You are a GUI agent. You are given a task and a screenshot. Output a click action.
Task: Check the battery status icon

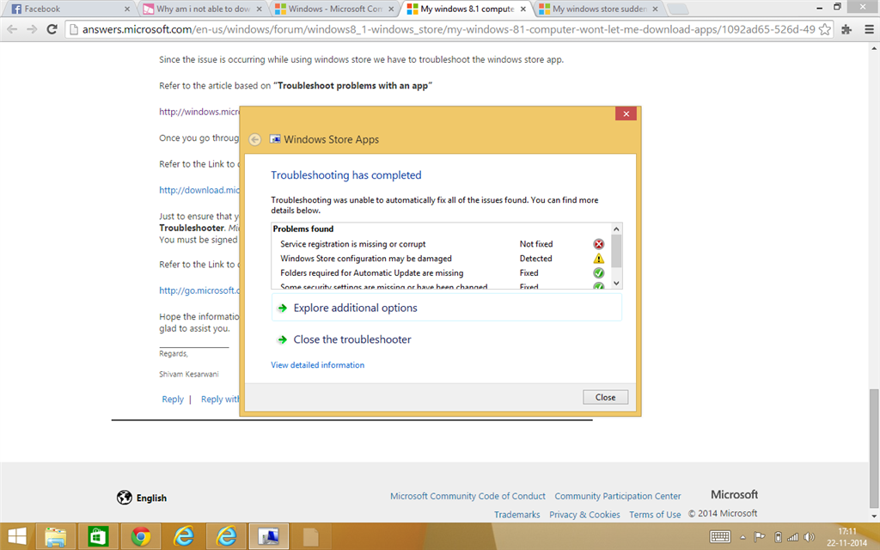778,537
